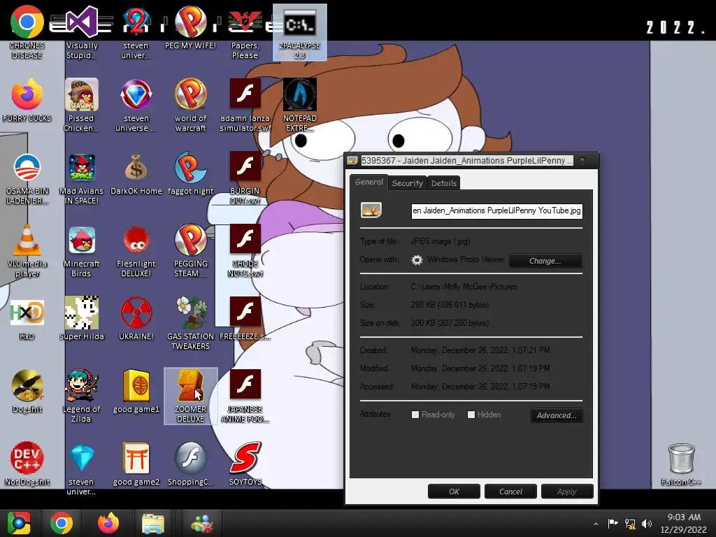Select the HxD desktop shortcut
Image resolution: width=716 pixels, height=537 pixels.
pyautogui.click(x=27, y=319)
